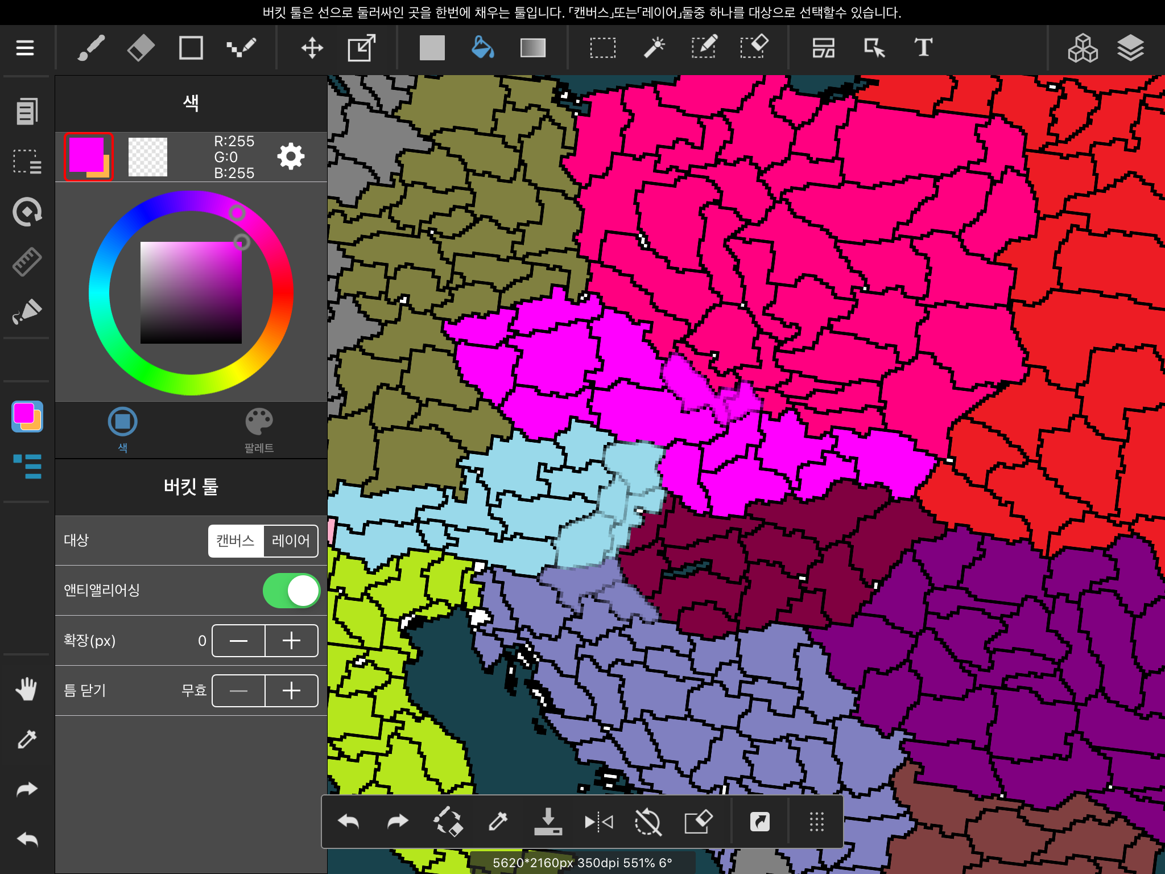Select the Move tool
The image size is (1165, 874).
312,48
